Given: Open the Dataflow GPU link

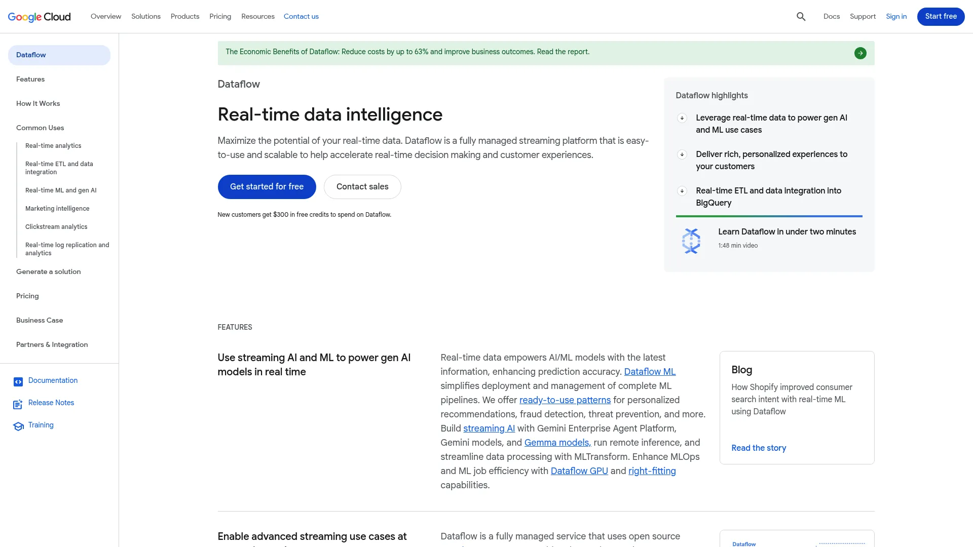Looking at the screenshot, I should point(579,472).
